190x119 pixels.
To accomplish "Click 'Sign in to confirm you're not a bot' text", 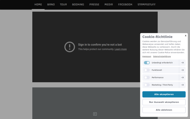I will coord(100,45).
